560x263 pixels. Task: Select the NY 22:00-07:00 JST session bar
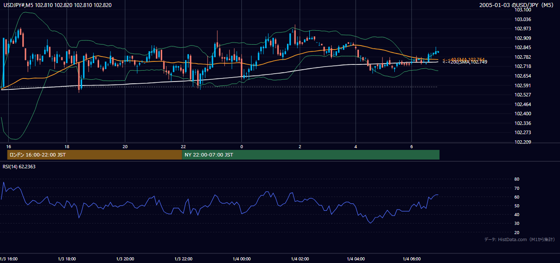pyautogui.click(x=311, y=155)
